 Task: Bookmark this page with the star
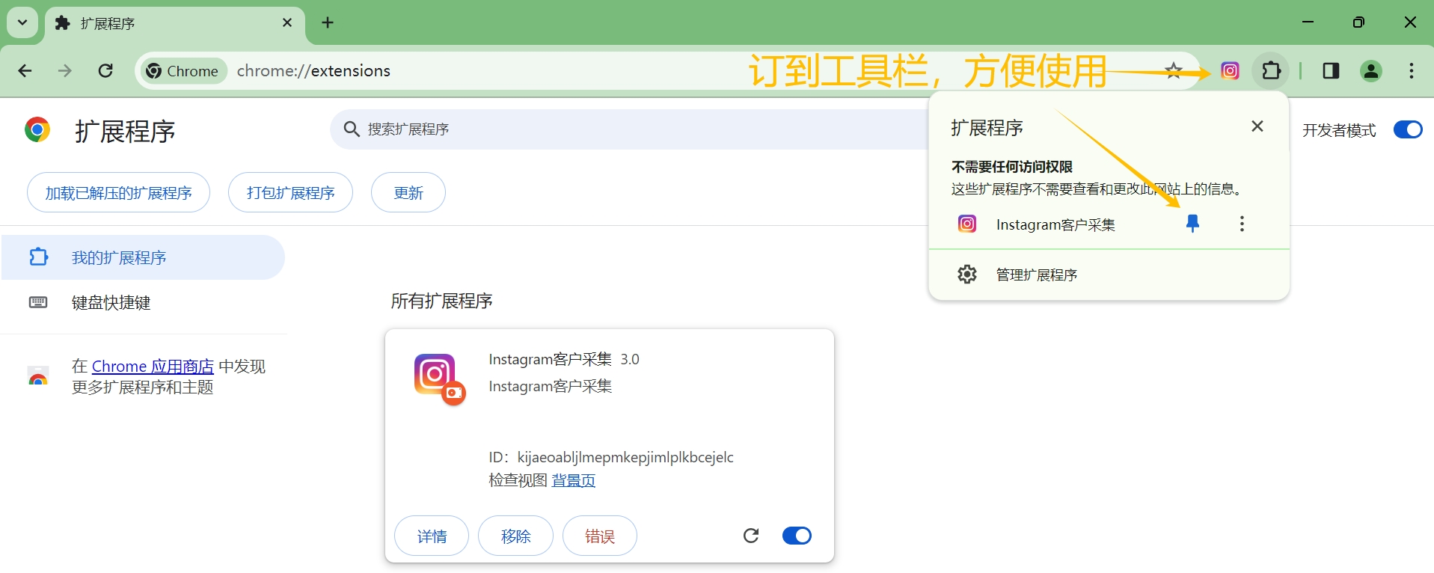1174,71
